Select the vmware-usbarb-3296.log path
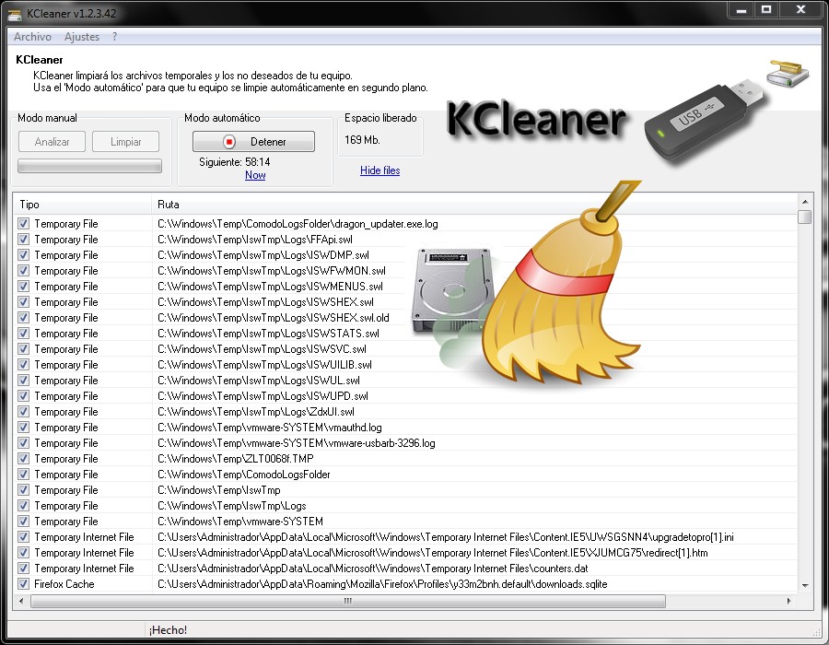Viewport: 829px width, 645px height. pyautogui.click(x=296, y=443)
